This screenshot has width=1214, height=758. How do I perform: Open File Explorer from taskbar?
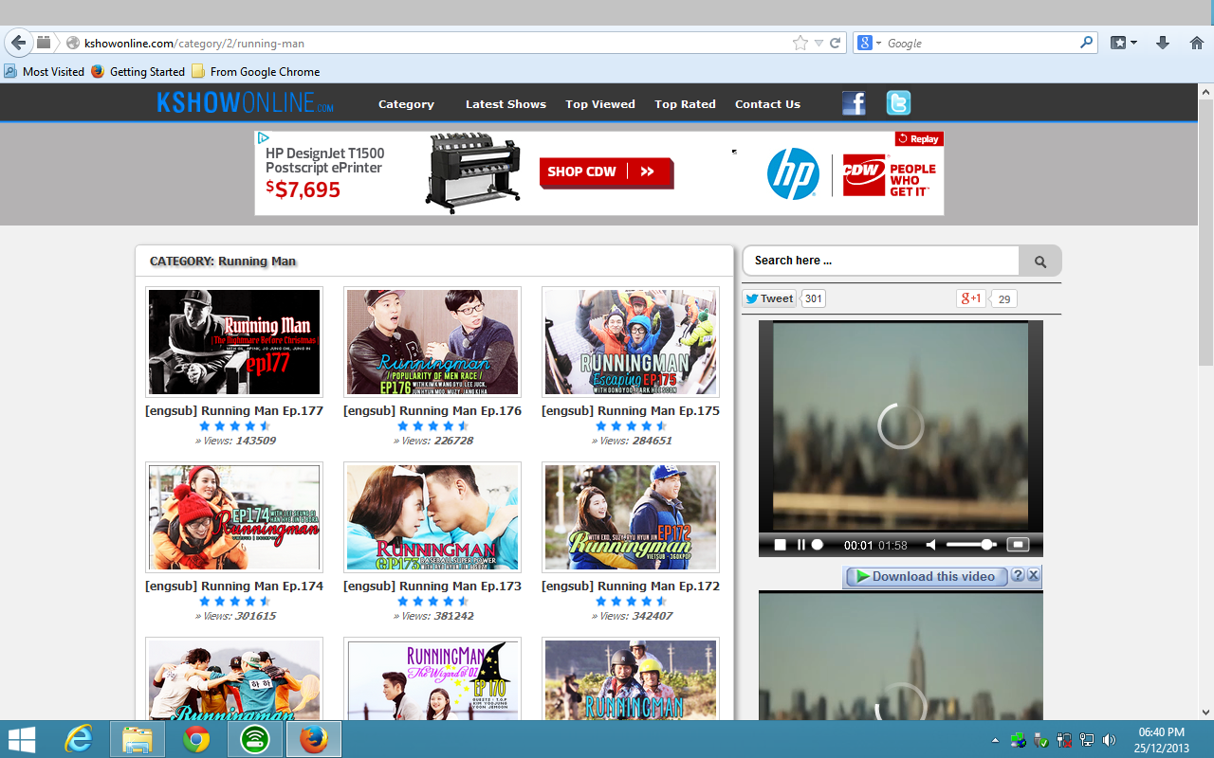click(x=137, y=739)
